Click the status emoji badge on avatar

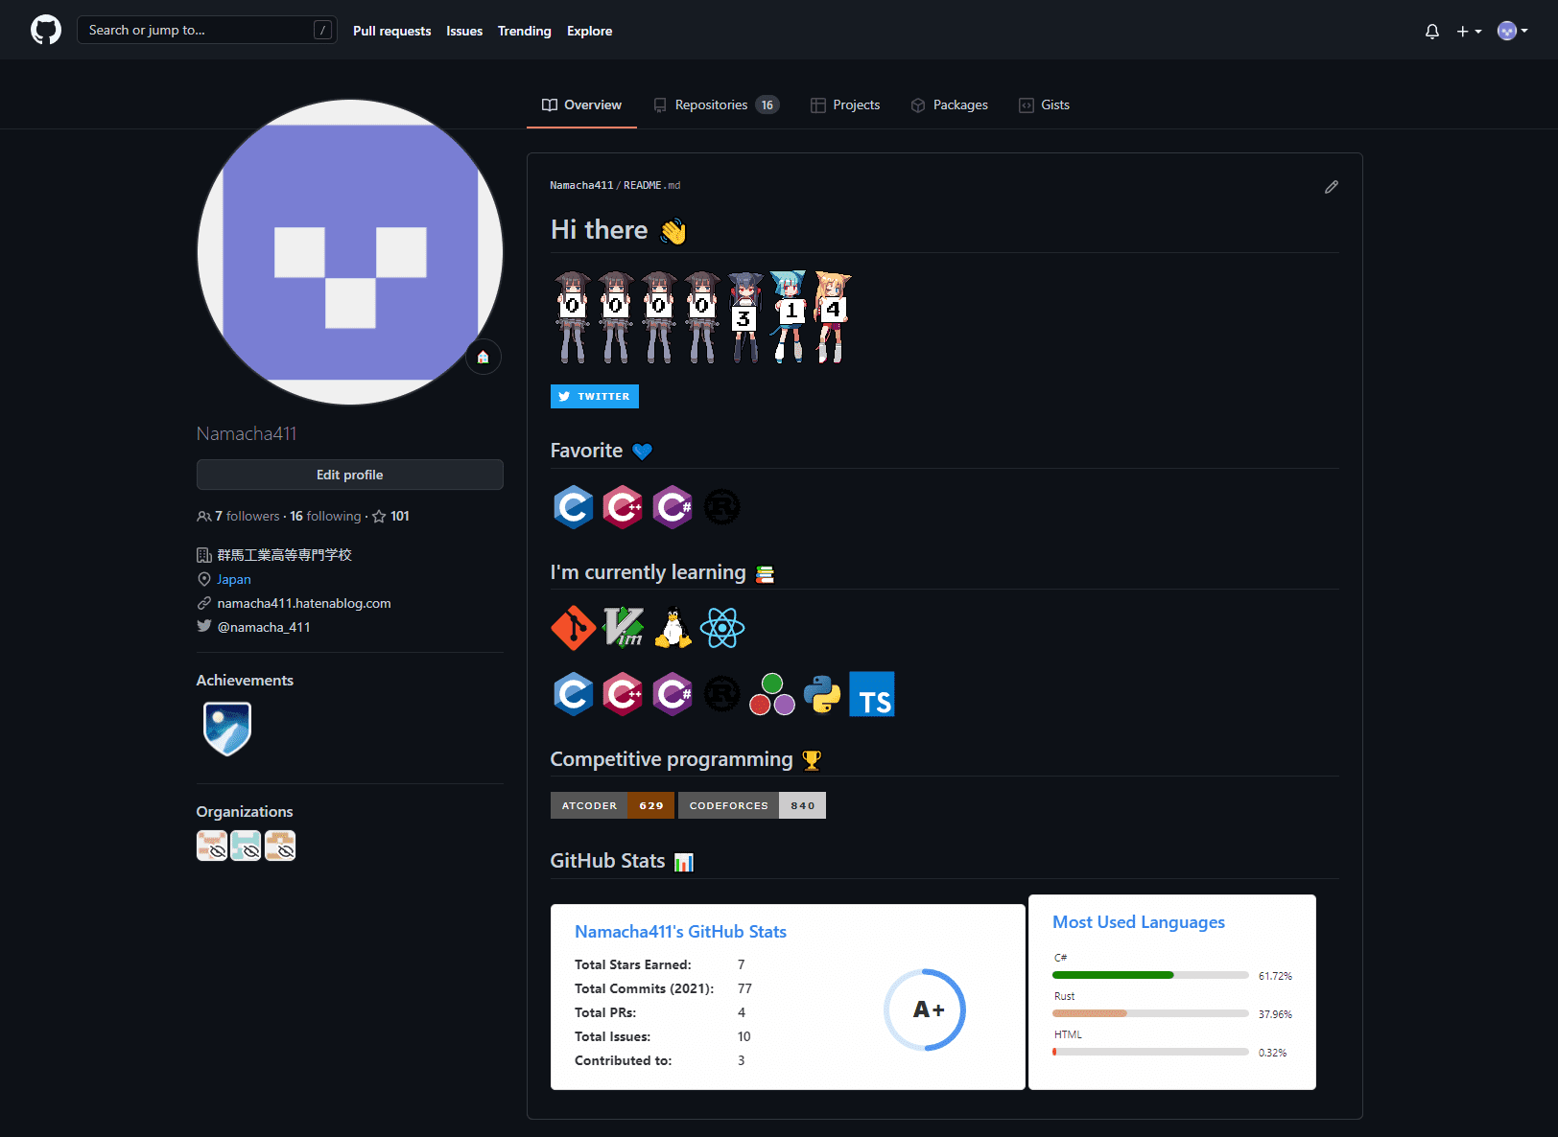pyautogui.click(x=484, y=357)
